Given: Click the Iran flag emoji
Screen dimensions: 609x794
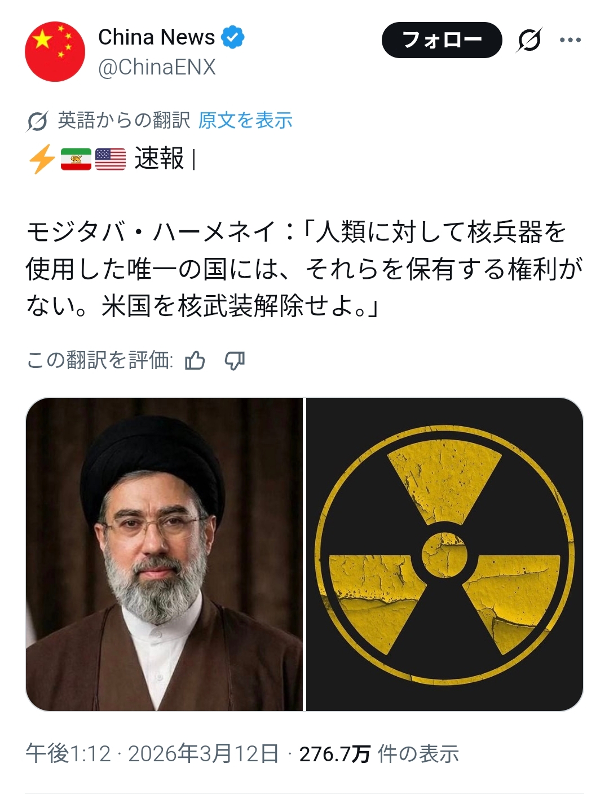Looking at the screenshot, I should [76, 159].
